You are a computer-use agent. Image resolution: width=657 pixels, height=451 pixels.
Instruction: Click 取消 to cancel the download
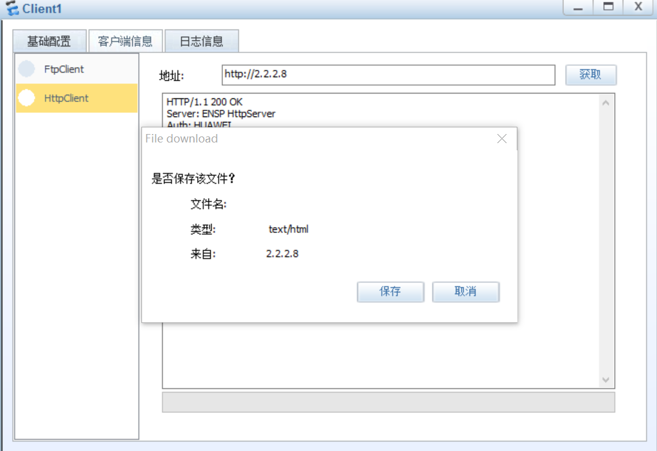(x=465, y=292)
